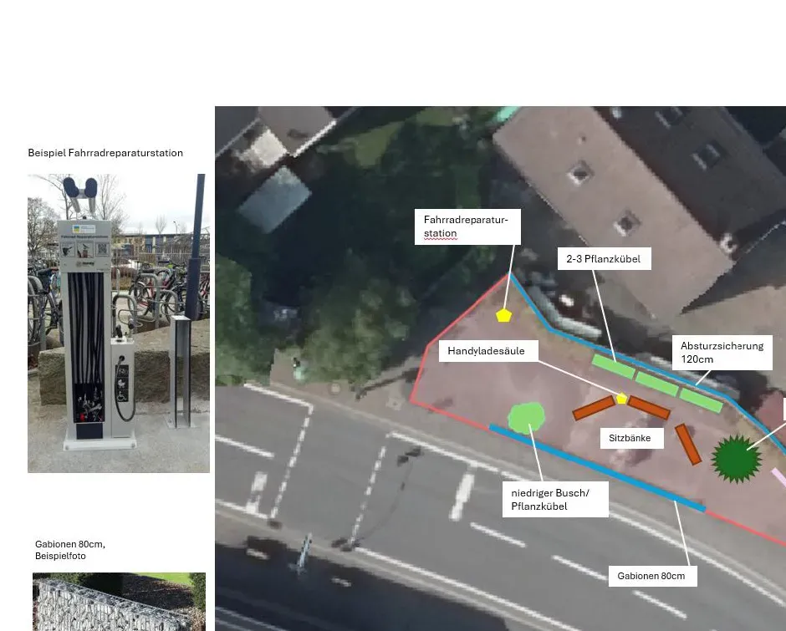The height and width of the screenshot is (631, 786).
Task: Select the orange bench right of yellow marker
Action: pos(649,408)
